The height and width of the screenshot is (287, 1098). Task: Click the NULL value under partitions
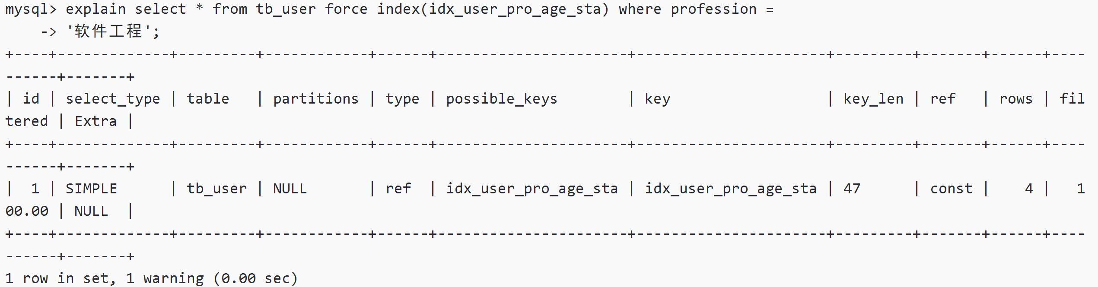click(290, 189)
